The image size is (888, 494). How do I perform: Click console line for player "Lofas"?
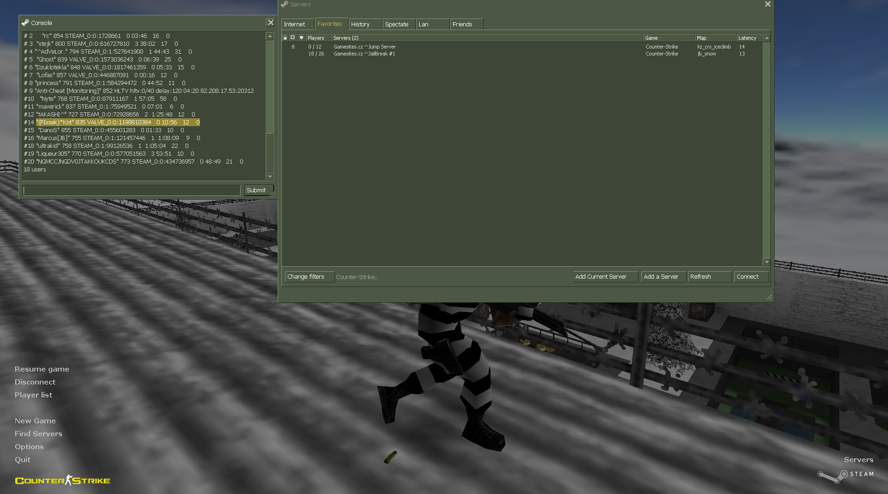tap(101, 75)
